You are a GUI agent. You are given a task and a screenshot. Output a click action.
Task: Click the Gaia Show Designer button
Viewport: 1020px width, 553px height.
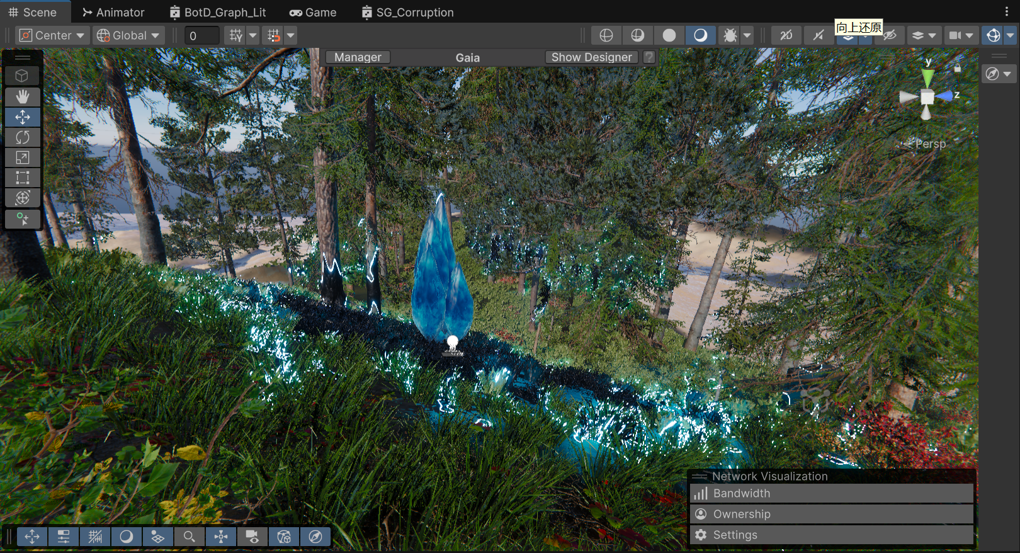click(591, 57)
